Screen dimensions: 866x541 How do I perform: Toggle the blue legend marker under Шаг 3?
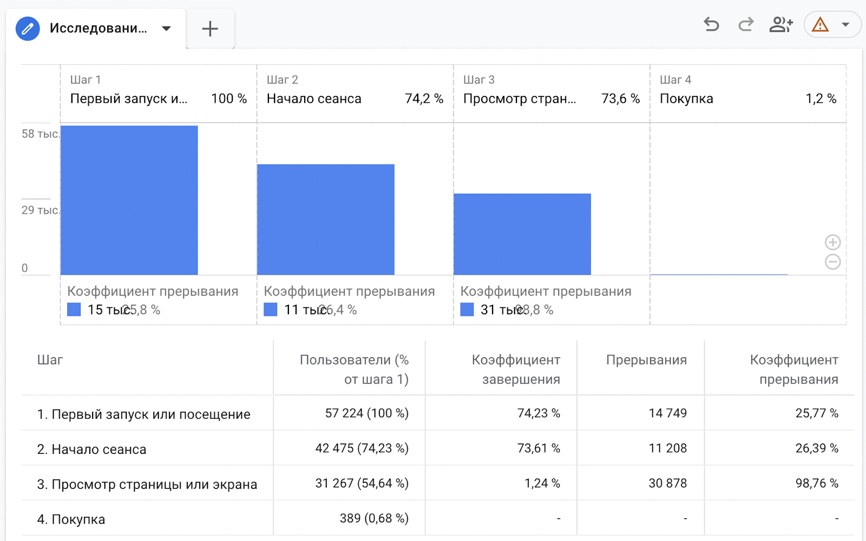pyautogui.click(x=466, y=309)
